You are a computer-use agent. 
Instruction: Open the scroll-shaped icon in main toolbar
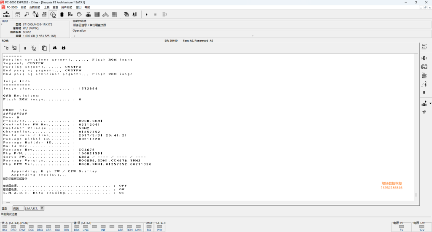point(18,14)
